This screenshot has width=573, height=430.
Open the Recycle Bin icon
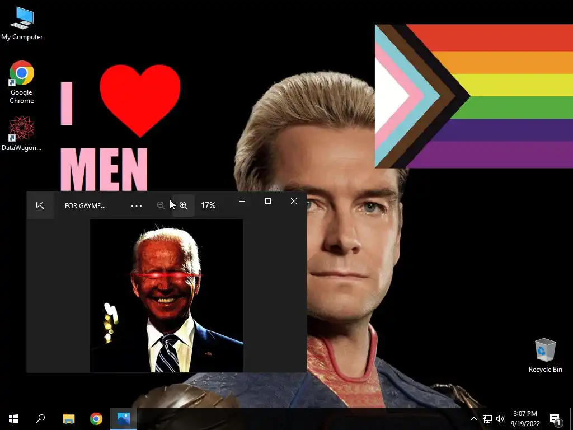545,356
